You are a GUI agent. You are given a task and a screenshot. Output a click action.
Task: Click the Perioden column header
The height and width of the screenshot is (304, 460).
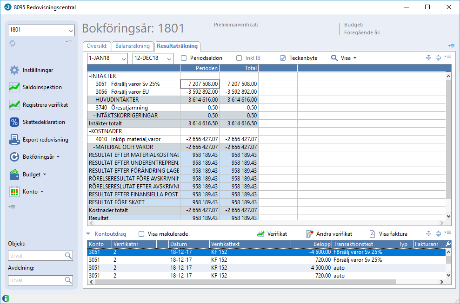[200, 68]
